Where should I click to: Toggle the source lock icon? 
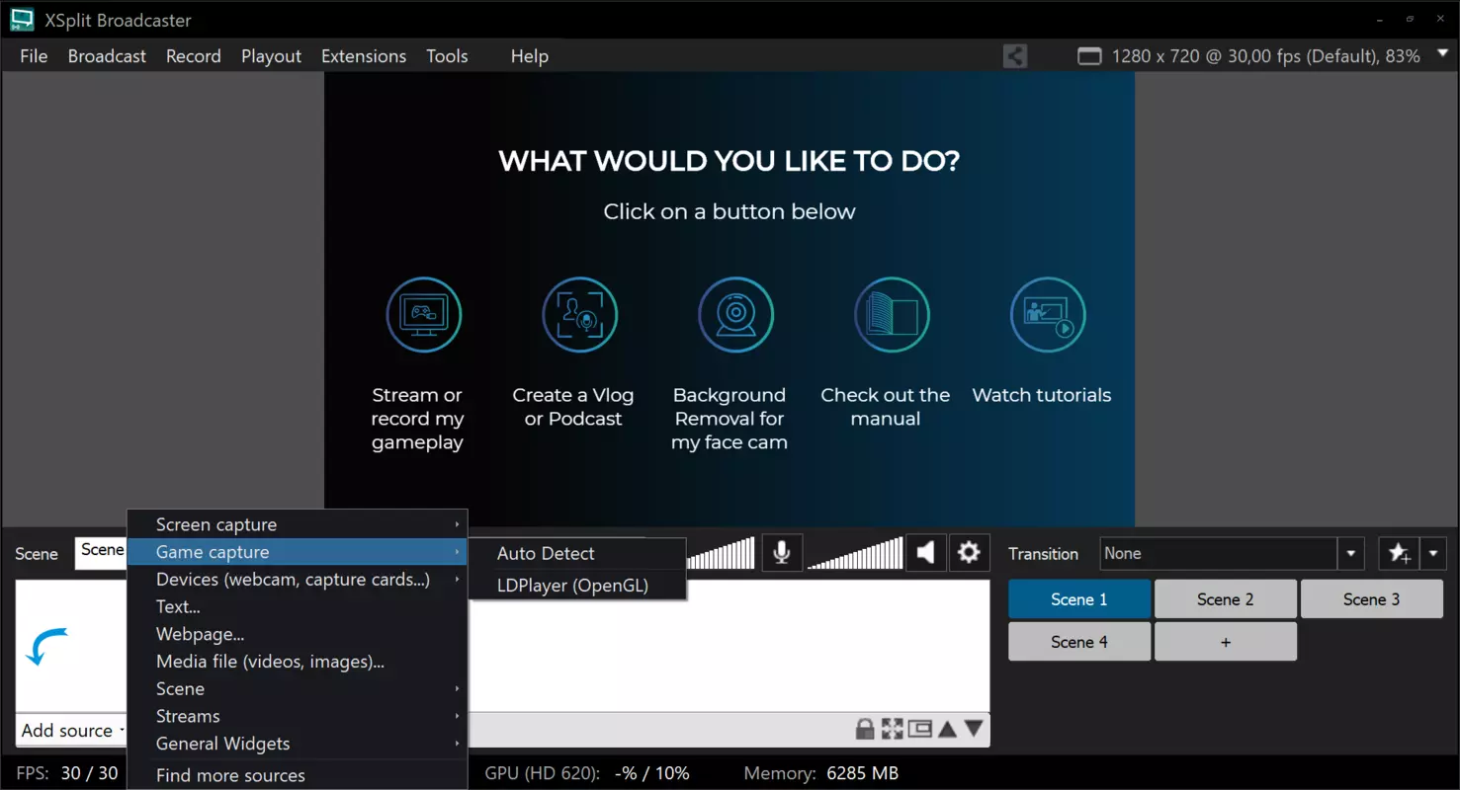coord(865,729)
